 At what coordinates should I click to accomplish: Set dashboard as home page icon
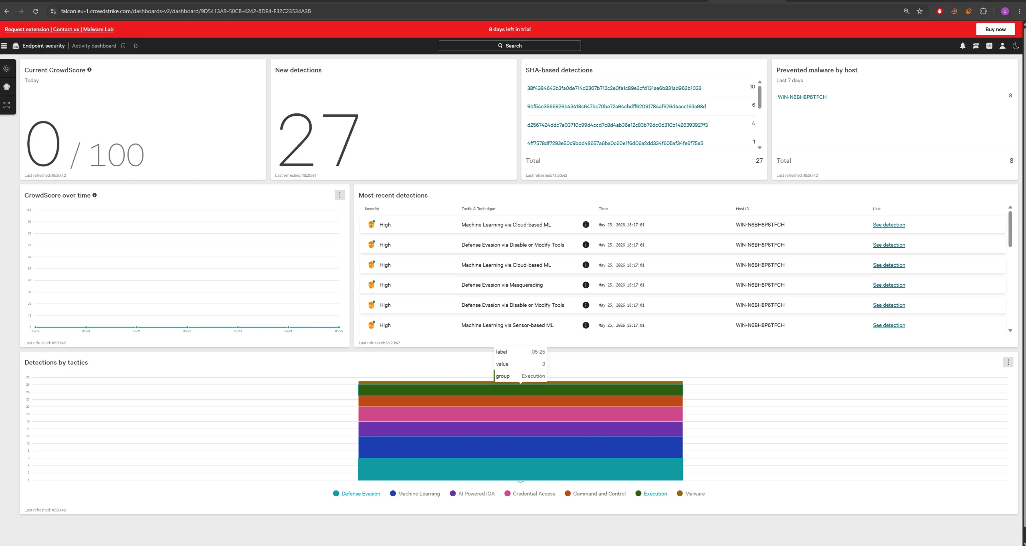tap(135, 46)
